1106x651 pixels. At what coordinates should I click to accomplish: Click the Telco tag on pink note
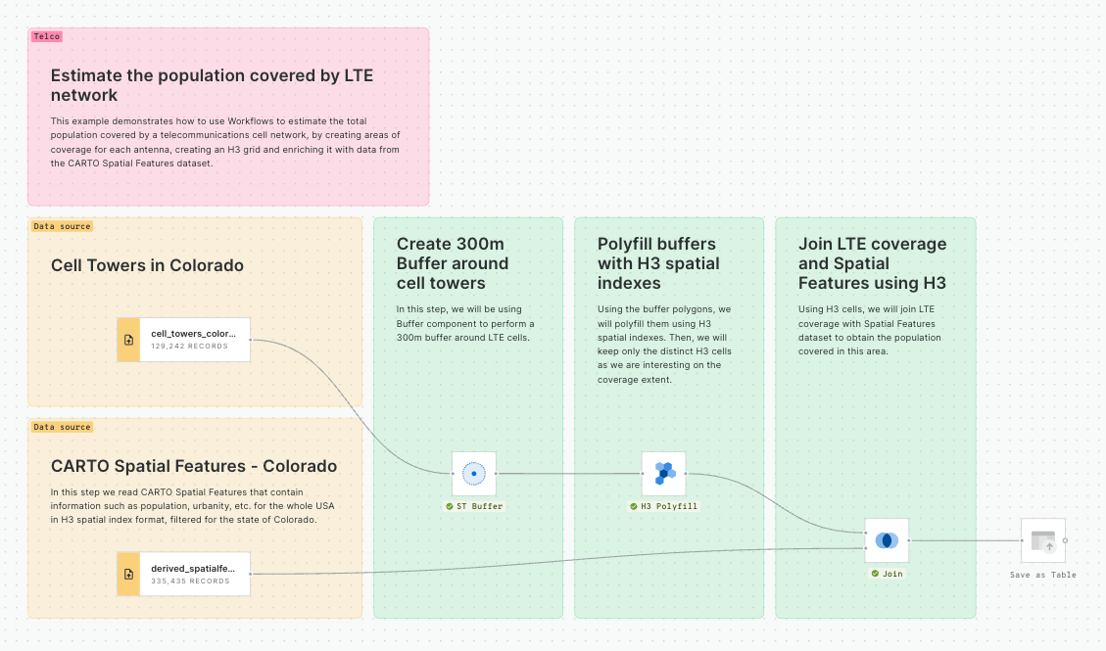coord(47,36)
